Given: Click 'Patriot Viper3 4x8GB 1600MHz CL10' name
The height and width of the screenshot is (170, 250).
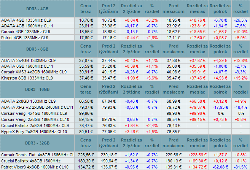Looking at the screenshot, I should 35,167.
